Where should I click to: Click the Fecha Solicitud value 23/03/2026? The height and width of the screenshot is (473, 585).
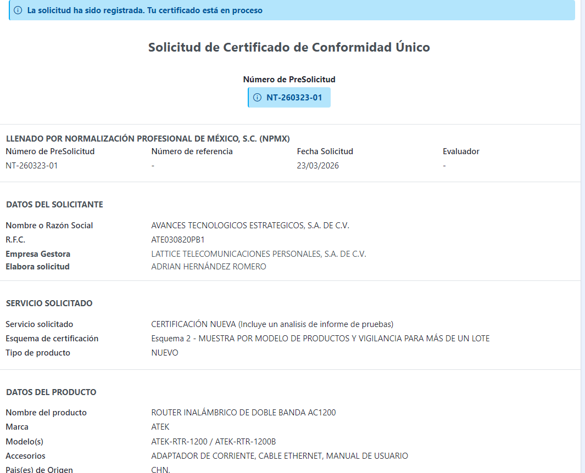click(317, 166)
